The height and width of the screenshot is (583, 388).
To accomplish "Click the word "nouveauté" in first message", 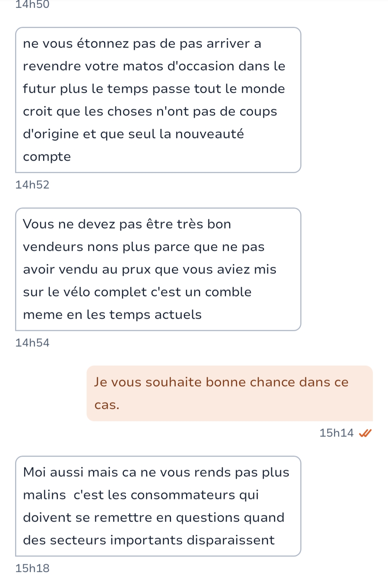I will pos(209,134).
